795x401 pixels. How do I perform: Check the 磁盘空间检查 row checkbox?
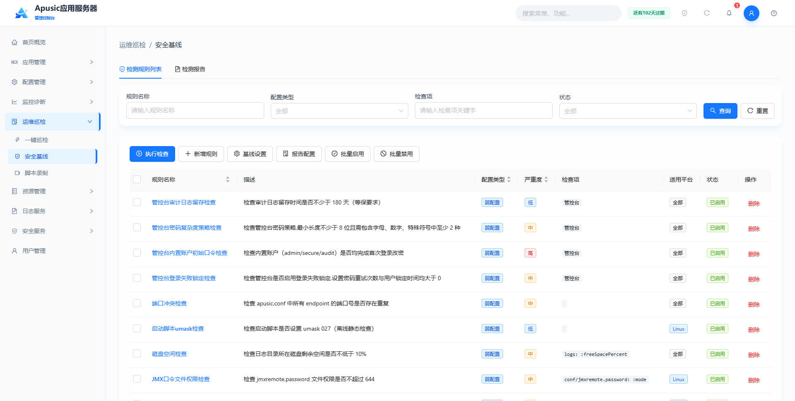137,354
